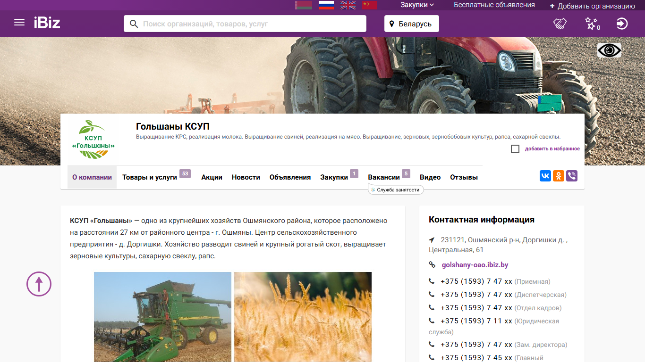Click the iBiz logo

click(x=47, y=23)
